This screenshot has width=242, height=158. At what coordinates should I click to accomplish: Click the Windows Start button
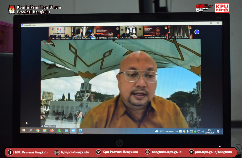tap(24, 130)
